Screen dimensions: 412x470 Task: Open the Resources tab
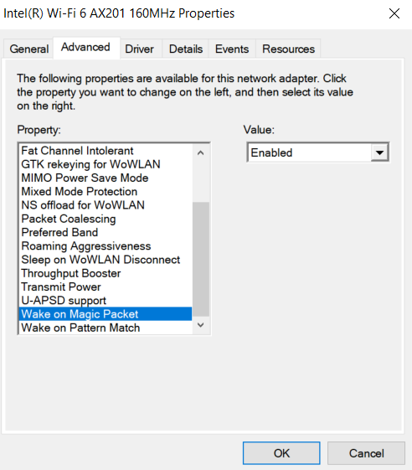click(288, 49)
